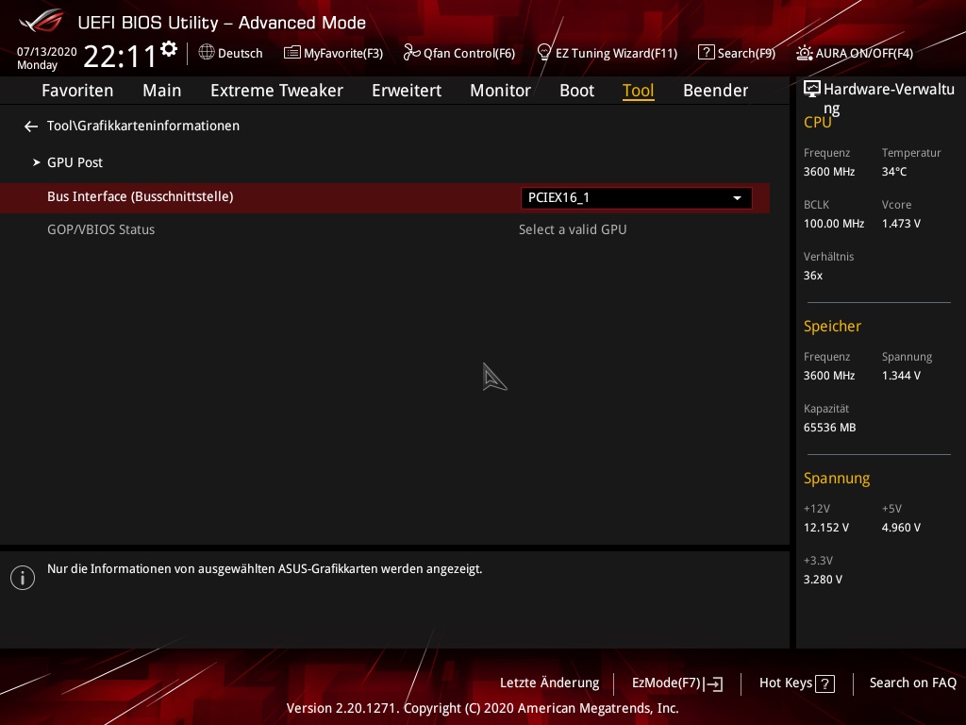
Task: Click the Speicher section heading
Action: (832, 326)
